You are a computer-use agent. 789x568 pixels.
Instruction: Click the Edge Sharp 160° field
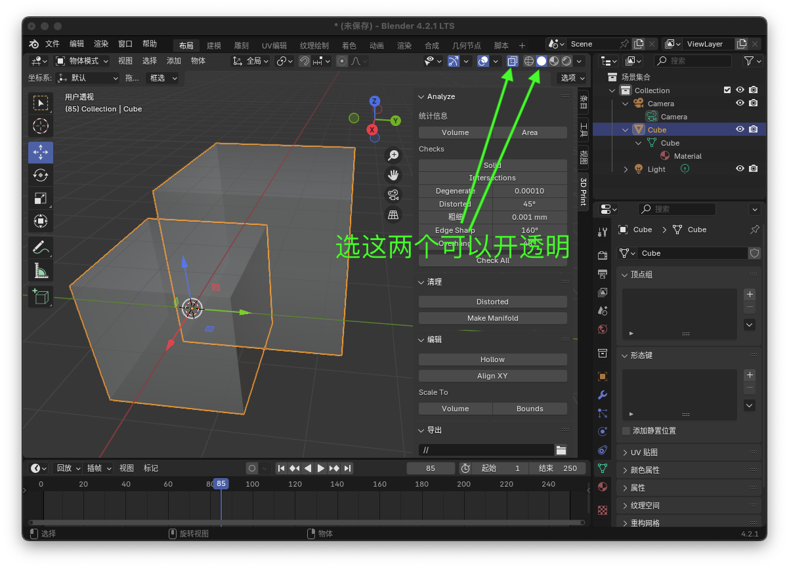pos(530,230)
